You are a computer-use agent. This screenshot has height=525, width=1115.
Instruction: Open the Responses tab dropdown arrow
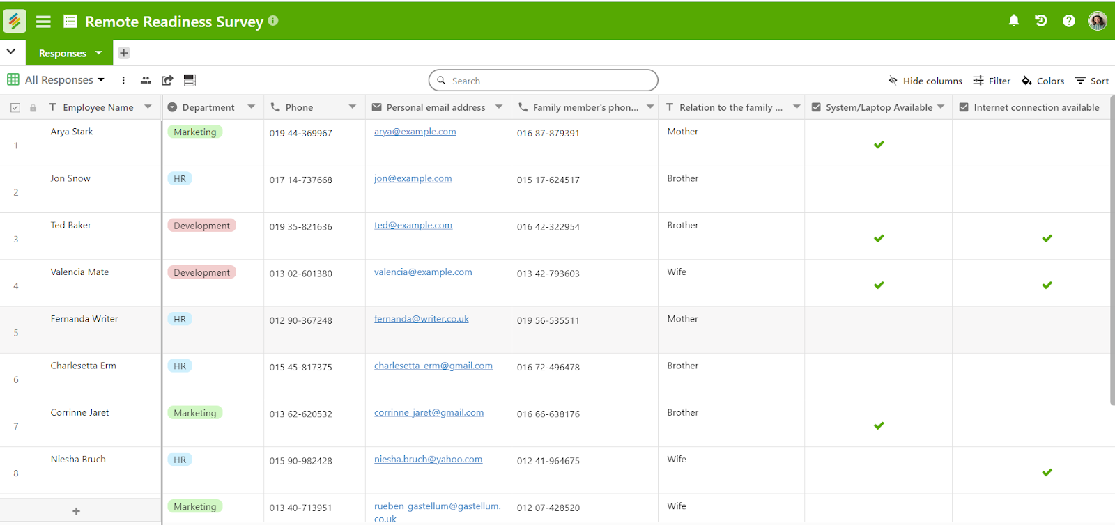99,53
